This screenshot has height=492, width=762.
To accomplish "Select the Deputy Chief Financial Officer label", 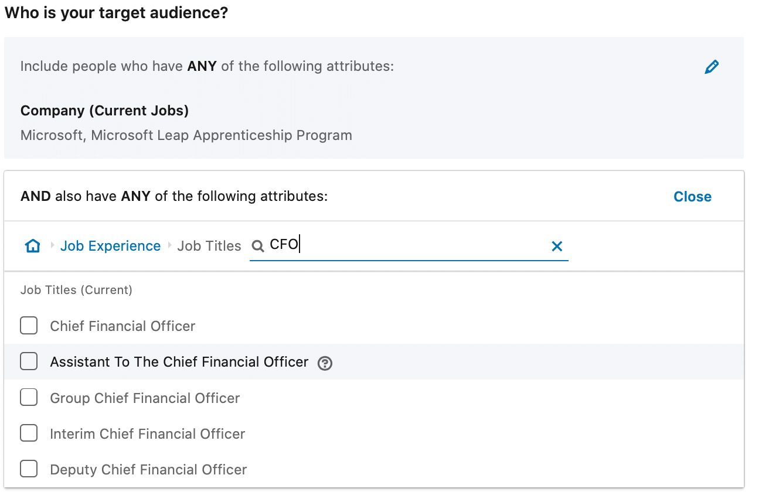I will [149, 470].
